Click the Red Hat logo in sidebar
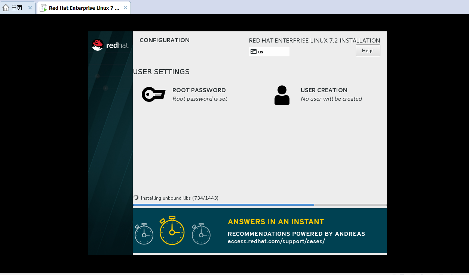 [110, 45]
